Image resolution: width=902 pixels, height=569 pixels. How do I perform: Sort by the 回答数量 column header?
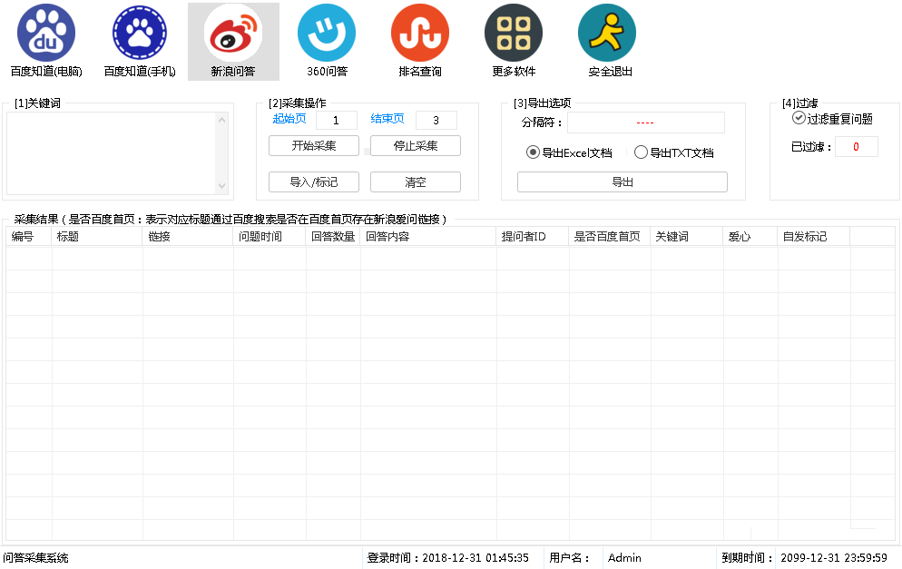tap(333, 237)
